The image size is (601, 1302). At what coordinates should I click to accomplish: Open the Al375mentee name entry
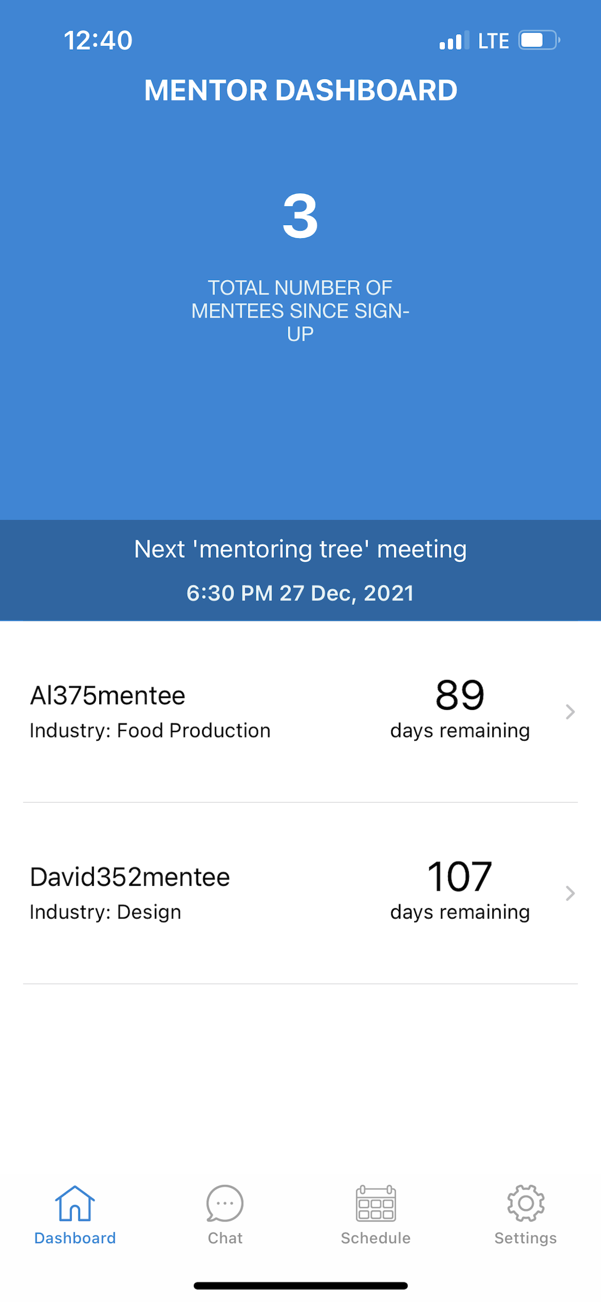click(107, 696)
